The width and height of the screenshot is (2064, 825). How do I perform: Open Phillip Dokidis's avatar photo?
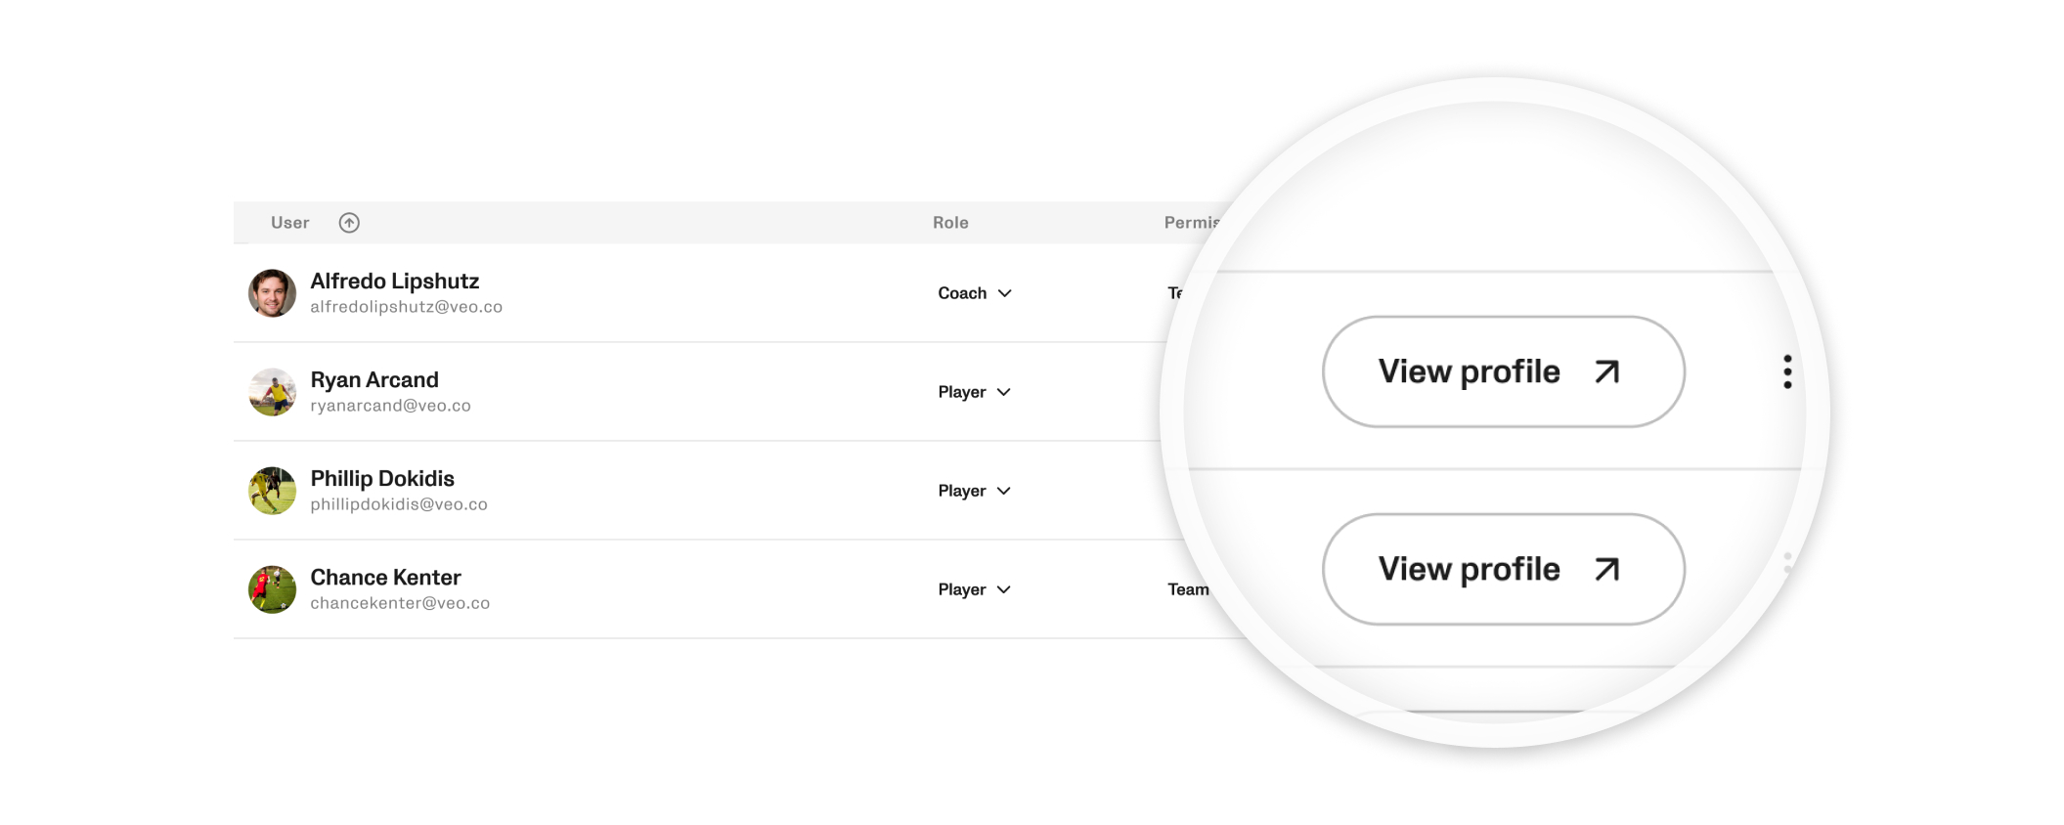[272, 491]
